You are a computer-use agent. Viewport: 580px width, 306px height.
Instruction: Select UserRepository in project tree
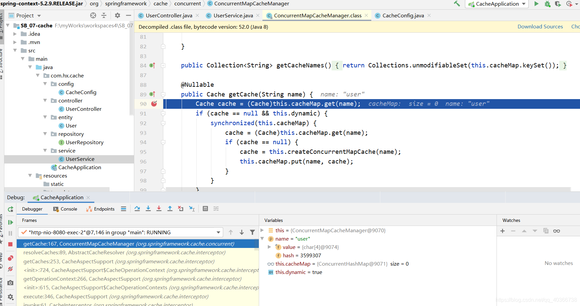pyautogui.click(x=84, y=142)
